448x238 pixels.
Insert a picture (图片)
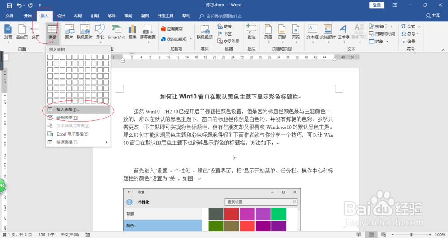point(69,32)
